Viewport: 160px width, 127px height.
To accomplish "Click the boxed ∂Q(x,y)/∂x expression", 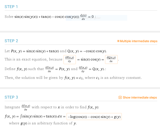I will pyautogui.click(x=111, y=59).
